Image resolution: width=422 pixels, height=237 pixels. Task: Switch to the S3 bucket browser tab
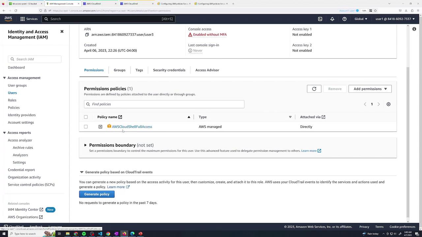click(x=25, y=4)
